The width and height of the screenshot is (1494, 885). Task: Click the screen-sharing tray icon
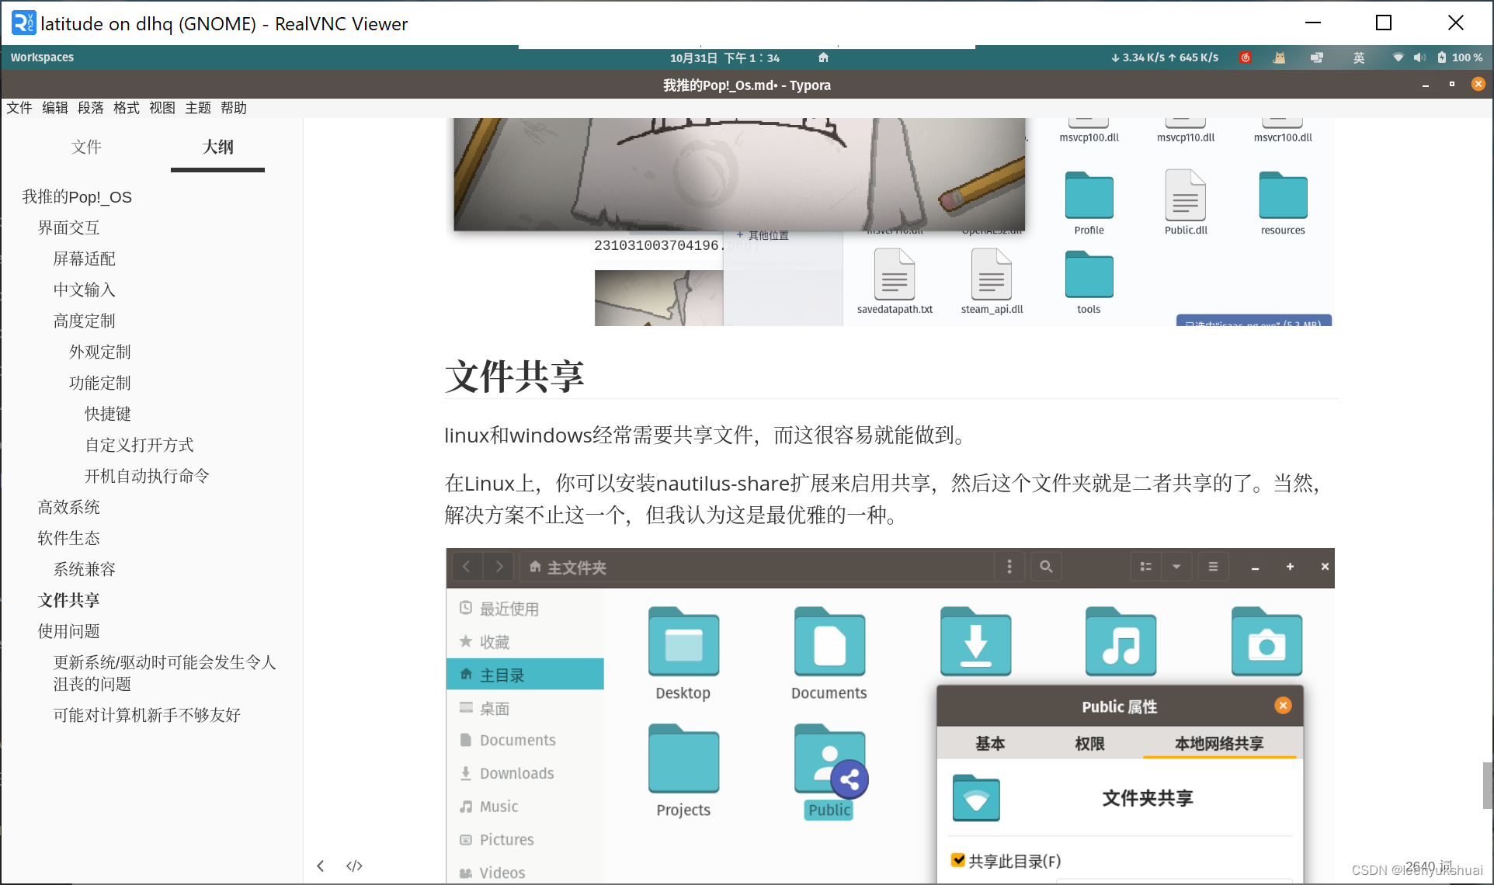[1317, 57]
